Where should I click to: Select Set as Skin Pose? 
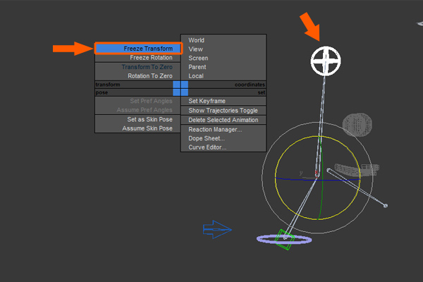[x=137, y=119]
